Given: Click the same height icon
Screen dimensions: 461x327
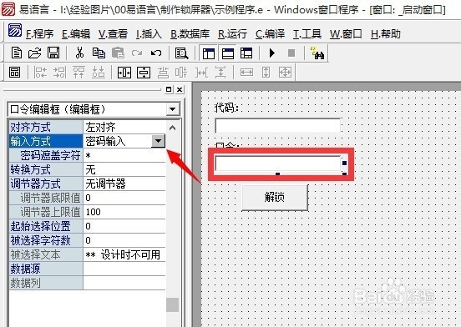Looking at the screenshot, I should tap(266, 73).
